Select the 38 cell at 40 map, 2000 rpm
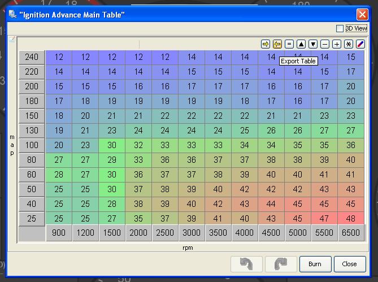The height and width of the screenshot is (282, 378). (138, 204)
